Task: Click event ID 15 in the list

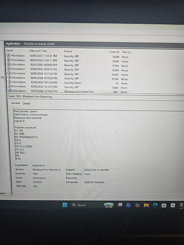Action: pos(117,83)
